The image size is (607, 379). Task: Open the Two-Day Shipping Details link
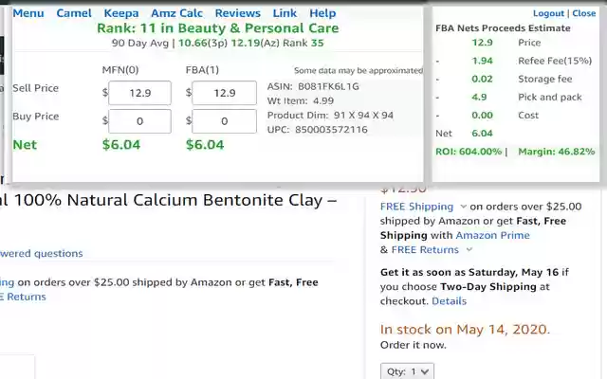pos(449,301)
